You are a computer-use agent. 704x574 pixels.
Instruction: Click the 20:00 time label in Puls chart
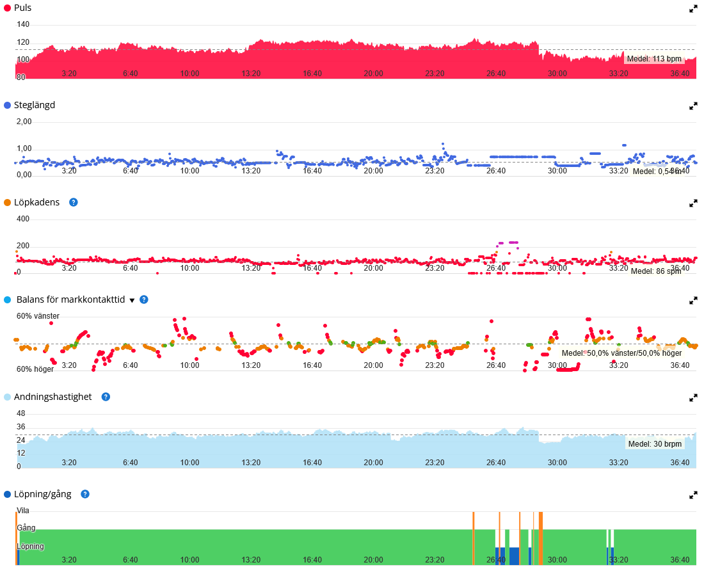[374, 74]
